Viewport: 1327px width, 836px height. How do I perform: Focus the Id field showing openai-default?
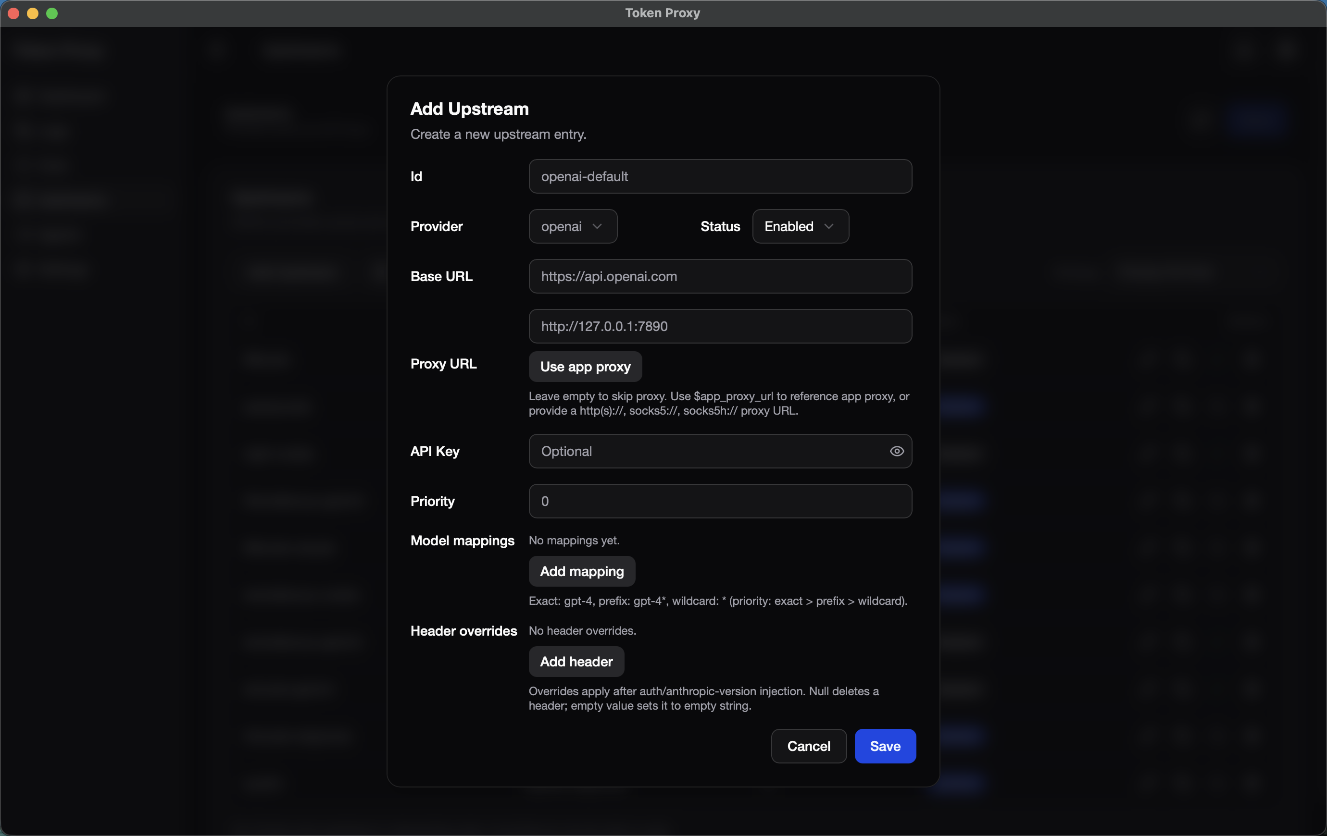click(x=720, y=176)
